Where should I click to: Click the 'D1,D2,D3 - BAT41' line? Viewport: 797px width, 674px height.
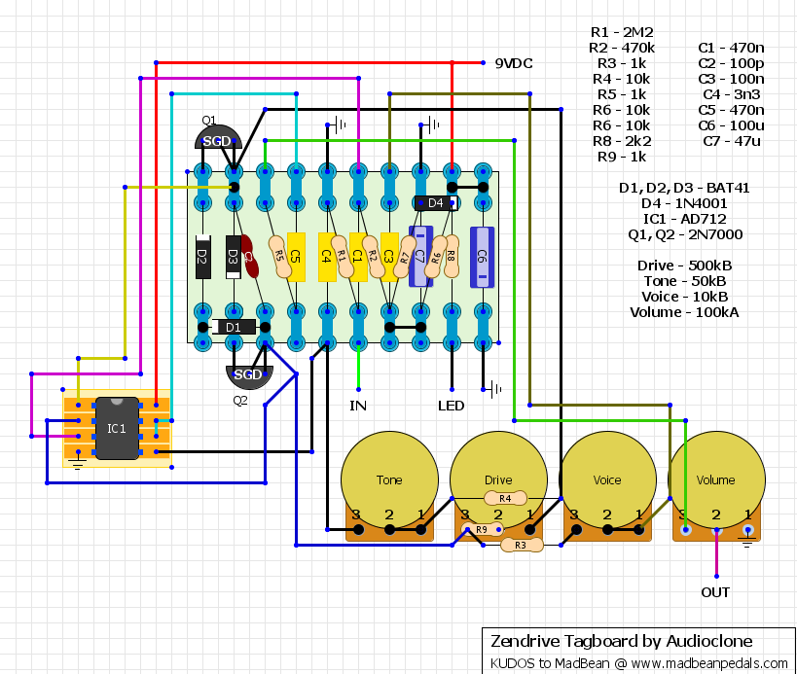click(684, 188)
